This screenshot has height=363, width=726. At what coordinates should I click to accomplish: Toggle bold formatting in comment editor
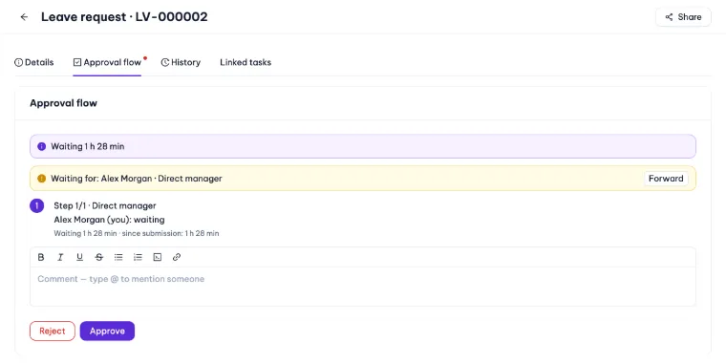coord(41,257)
